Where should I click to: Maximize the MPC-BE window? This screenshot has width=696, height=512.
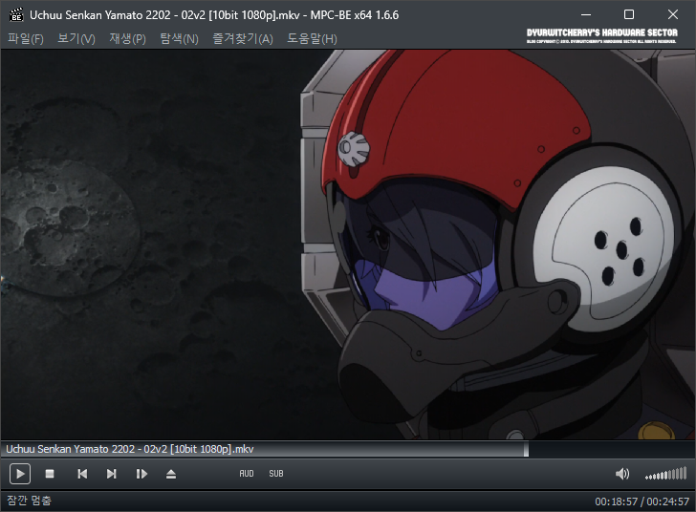point(629,14)
